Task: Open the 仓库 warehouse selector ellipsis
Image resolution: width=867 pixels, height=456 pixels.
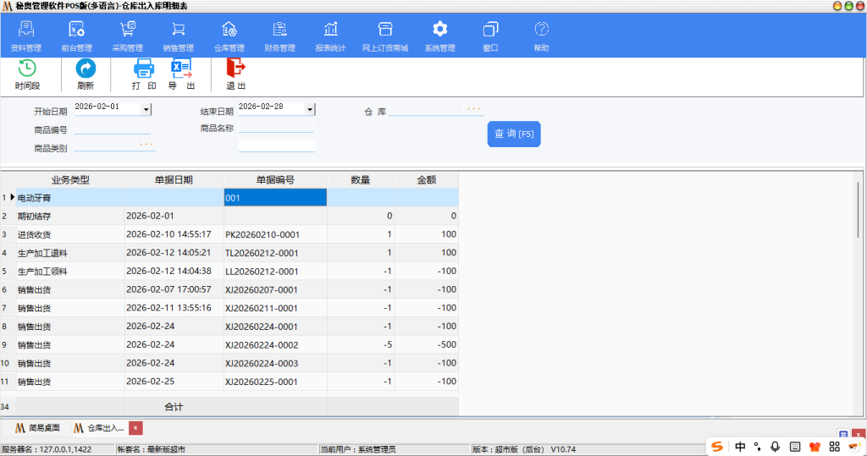Action: tap(473, 109)
